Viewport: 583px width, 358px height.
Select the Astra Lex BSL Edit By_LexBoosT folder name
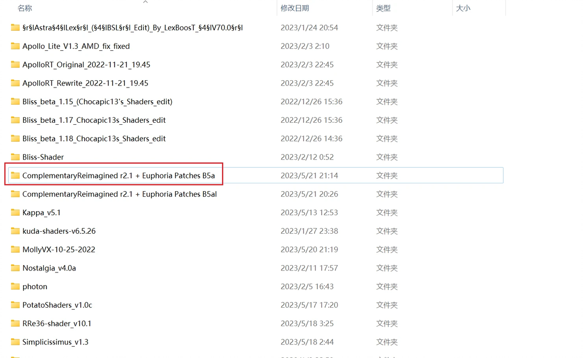pos(133,27)
